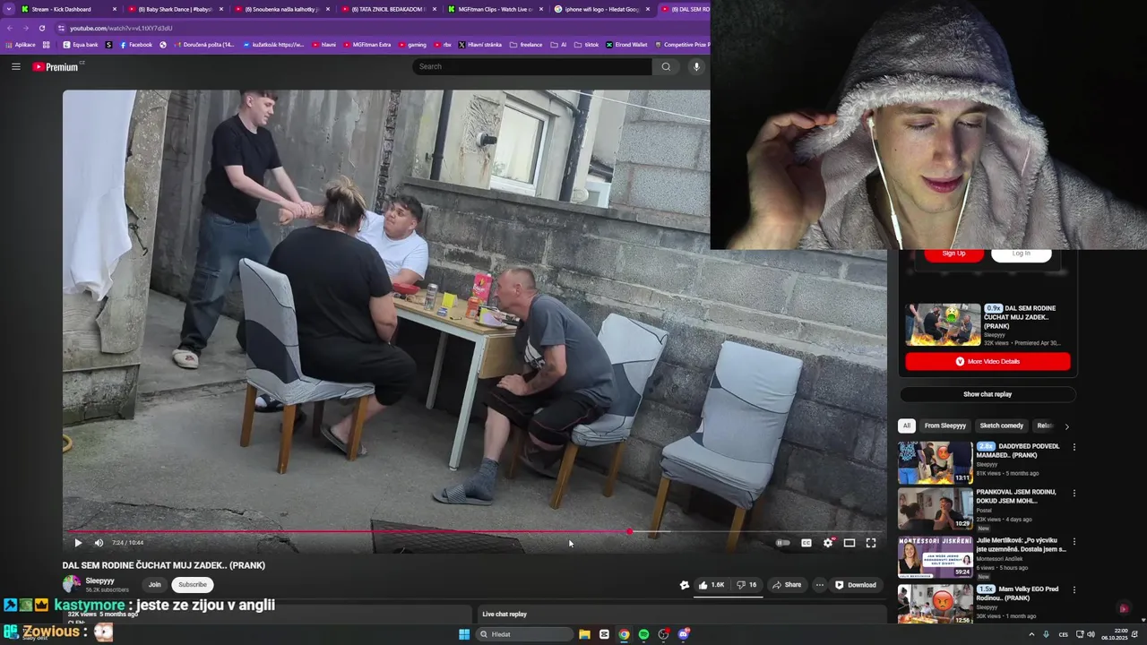Switch to theater mode

coord(849,543)
